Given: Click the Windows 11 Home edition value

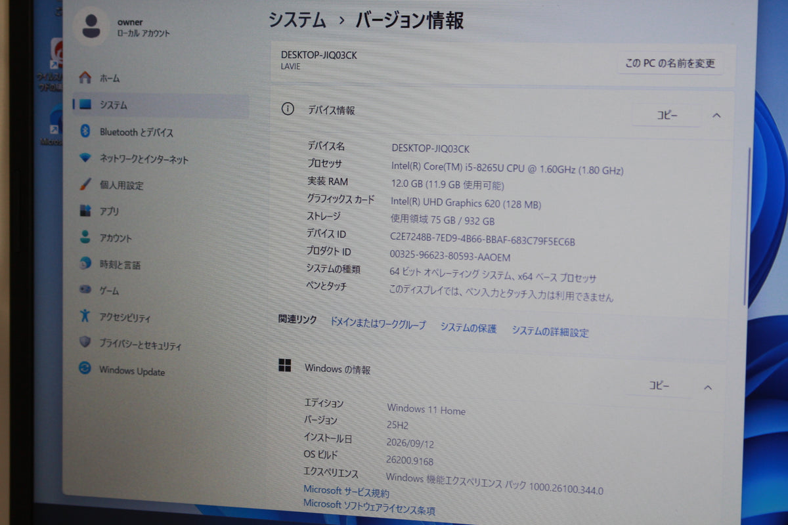Looking at the screenshot, I should coord(426,409).
